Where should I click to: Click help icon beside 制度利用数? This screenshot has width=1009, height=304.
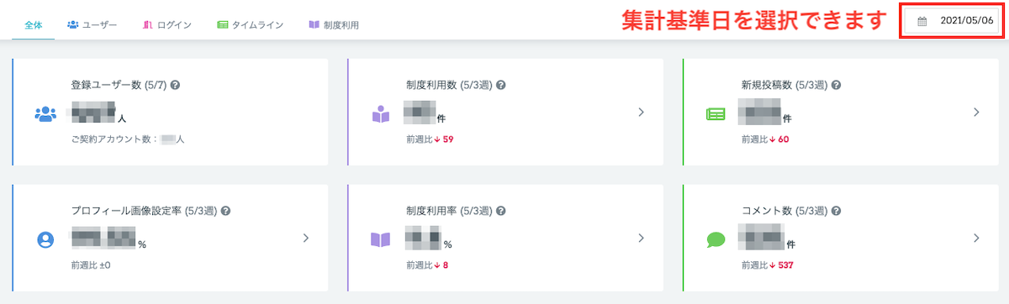(500, 85)
